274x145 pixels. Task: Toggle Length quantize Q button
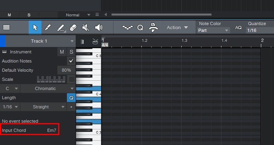[x=71, y=98]
